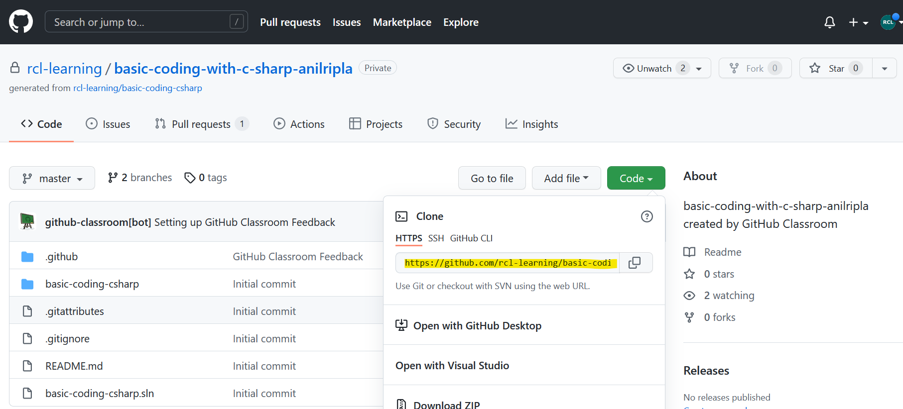Switch clone method to GitHub CLI
The image size is (903, 409).
click(x=471, y=238)
